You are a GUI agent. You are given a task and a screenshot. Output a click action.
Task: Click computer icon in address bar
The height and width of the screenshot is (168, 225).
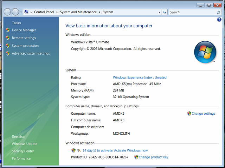[x=26, y=12]
